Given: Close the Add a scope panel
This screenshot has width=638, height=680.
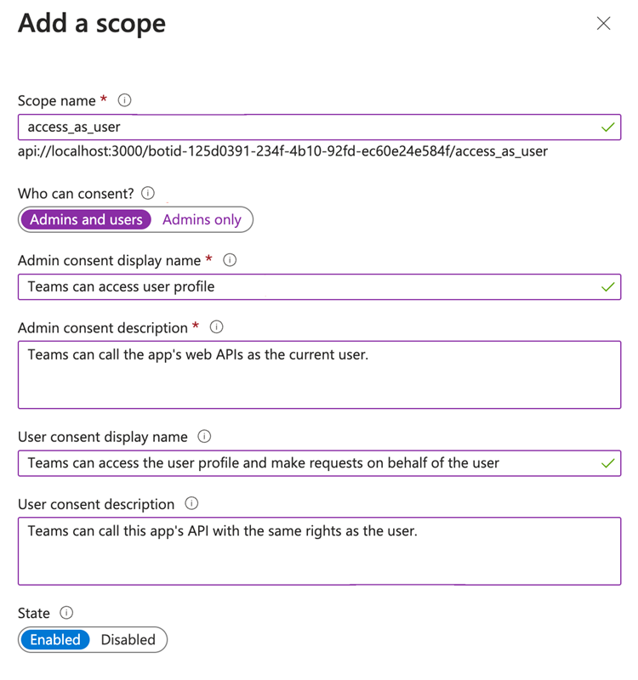Looking at the screenshot, I should (603, 24).
